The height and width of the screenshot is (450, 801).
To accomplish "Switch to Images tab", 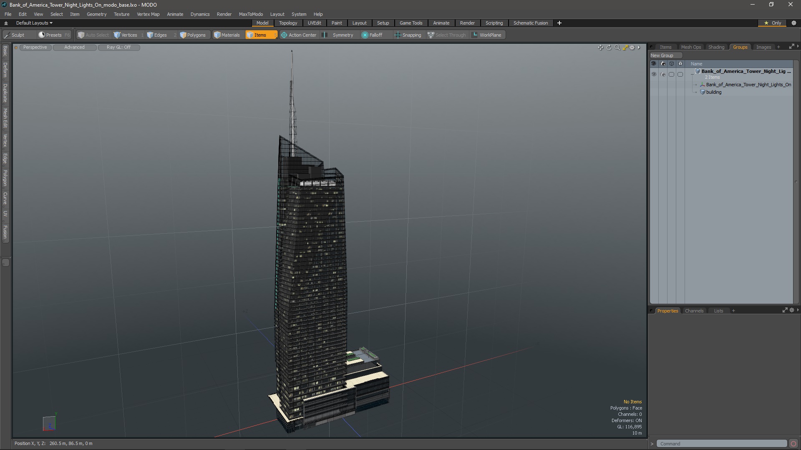I will (x=763, y=47).
